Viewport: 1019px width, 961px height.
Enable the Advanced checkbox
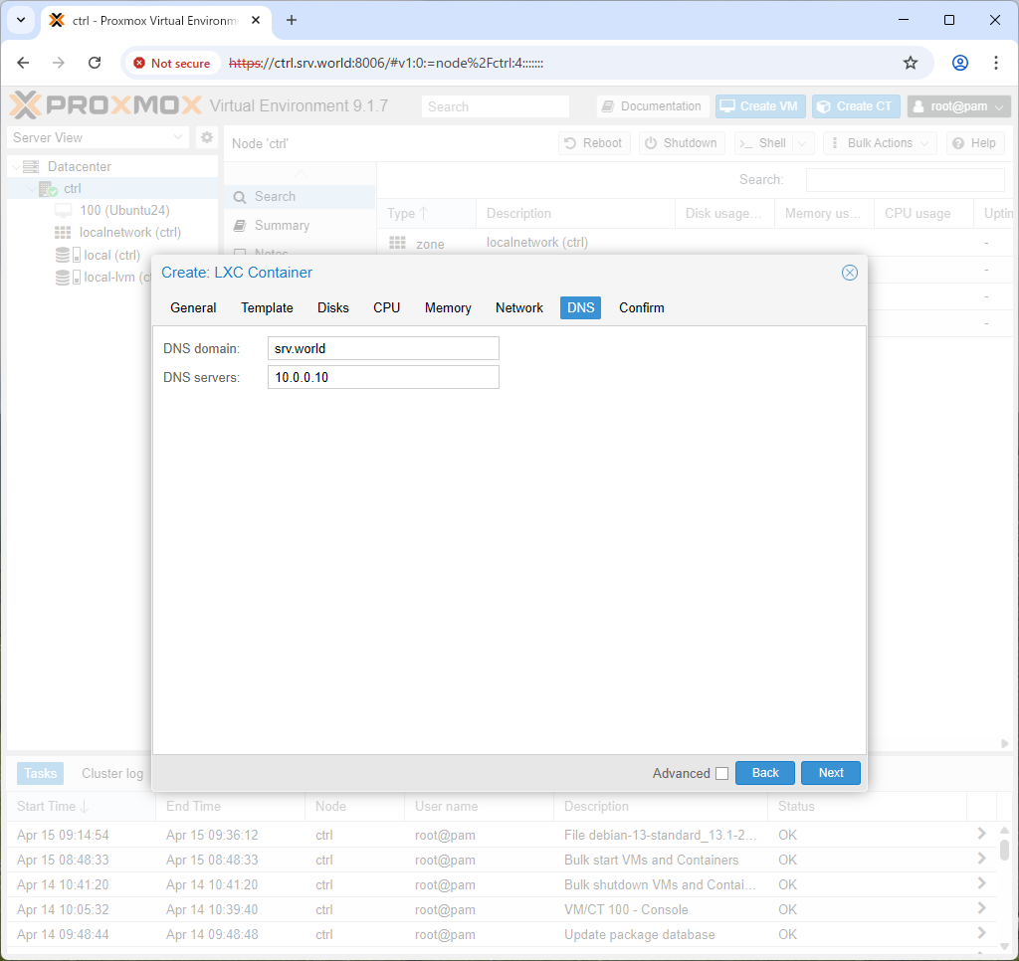tap(721, 773)
